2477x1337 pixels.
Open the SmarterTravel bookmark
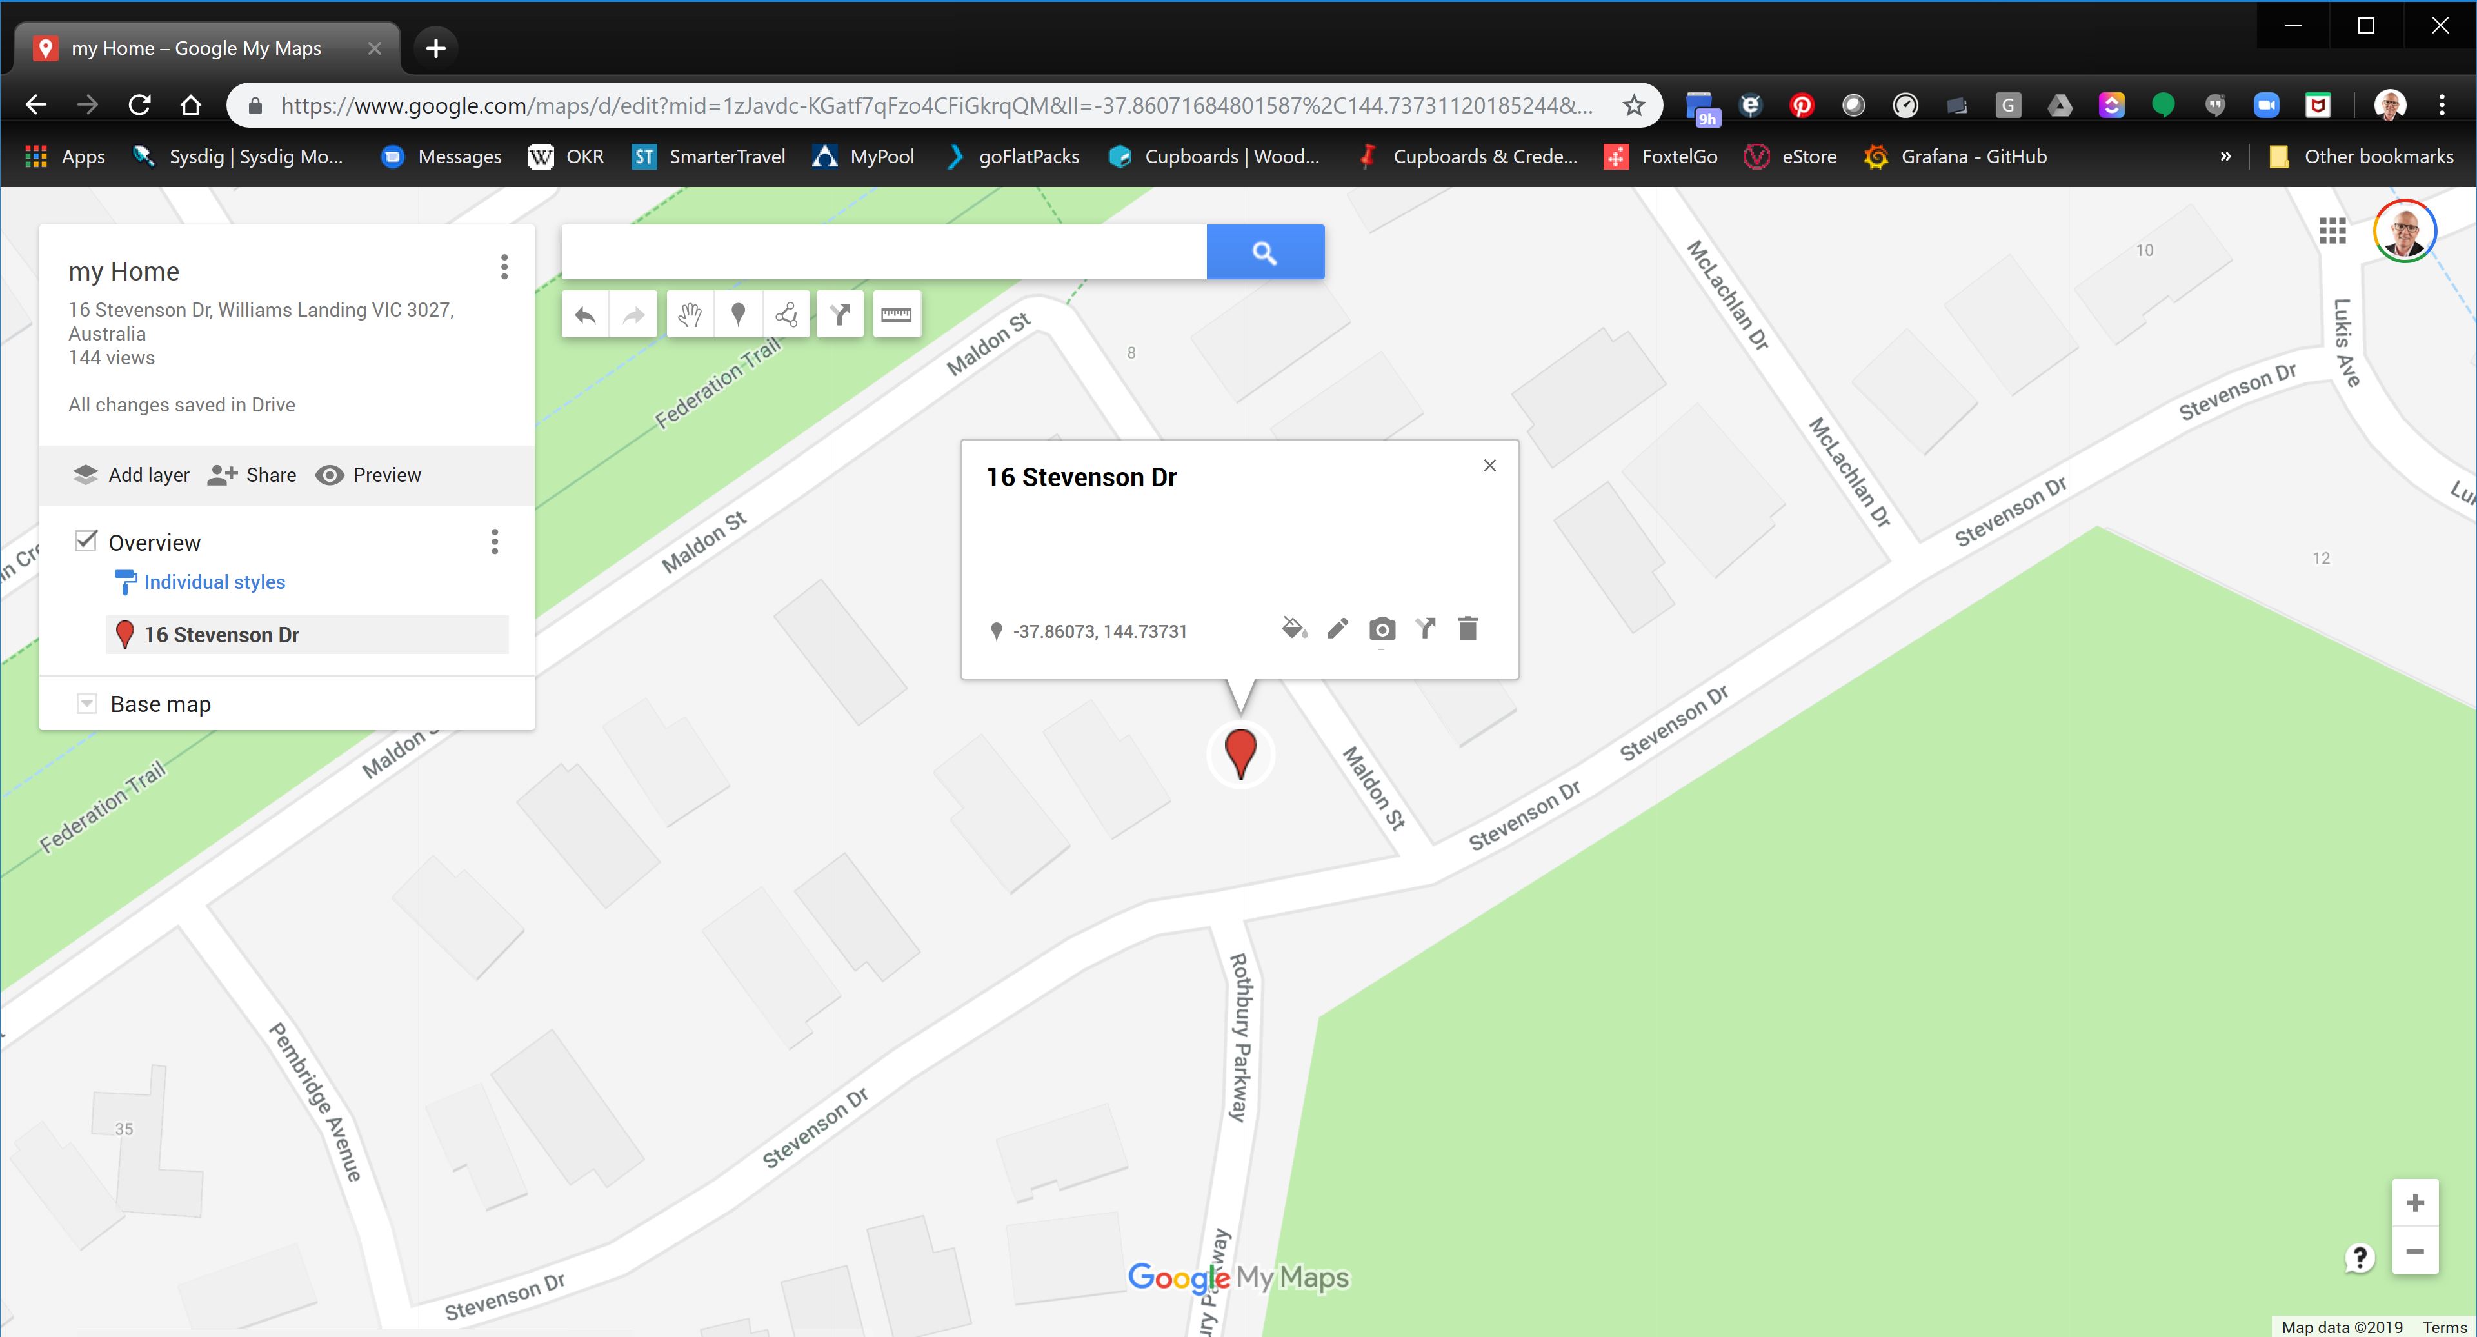(709, 157)
